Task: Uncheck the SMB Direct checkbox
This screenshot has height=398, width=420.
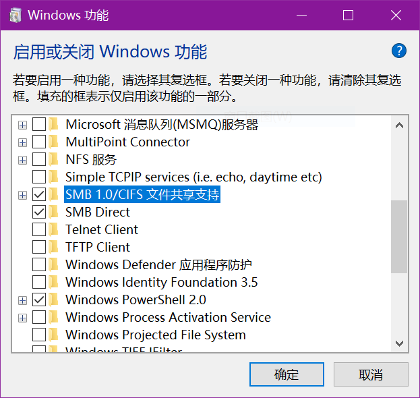Action: coord(39,212)
